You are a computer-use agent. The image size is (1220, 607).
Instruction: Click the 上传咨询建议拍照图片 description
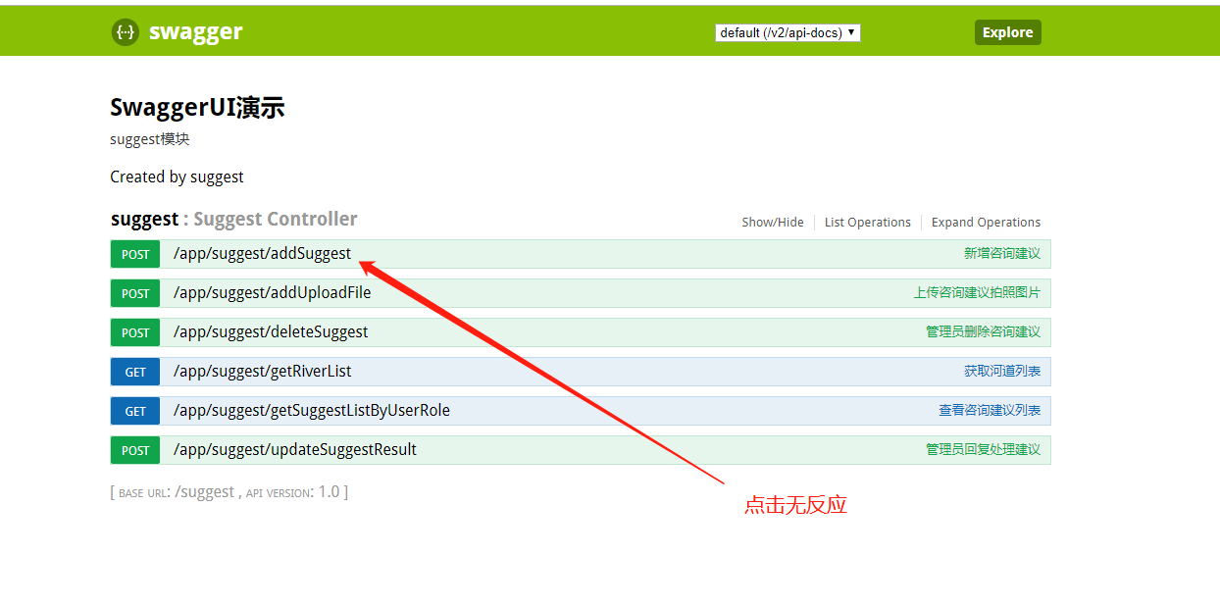pos(977,292)
